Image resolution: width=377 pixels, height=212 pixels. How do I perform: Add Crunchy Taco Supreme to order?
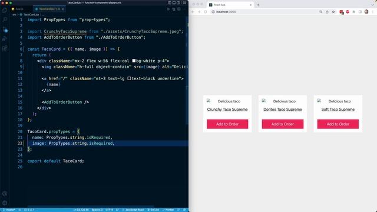click(x=227, y=124)
